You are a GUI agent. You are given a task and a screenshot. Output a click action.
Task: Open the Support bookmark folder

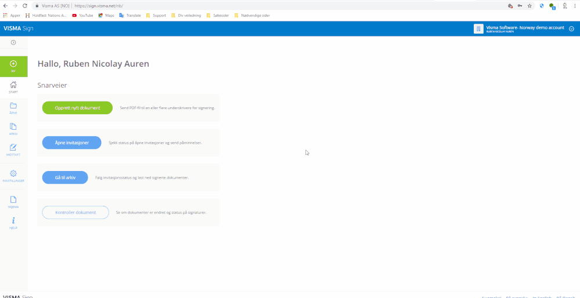pyautogui.click(x=156, y=16)
